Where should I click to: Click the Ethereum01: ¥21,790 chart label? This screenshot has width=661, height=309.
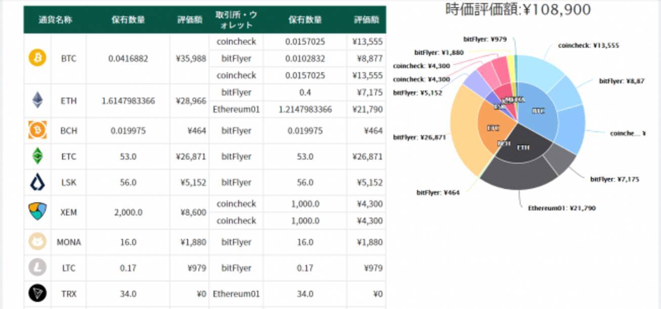click(x=561, y=207)
